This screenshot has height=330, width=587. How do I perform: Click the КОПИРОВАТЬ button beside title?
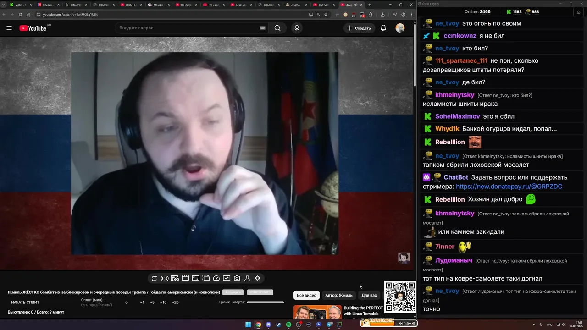(x=260, y=292)
